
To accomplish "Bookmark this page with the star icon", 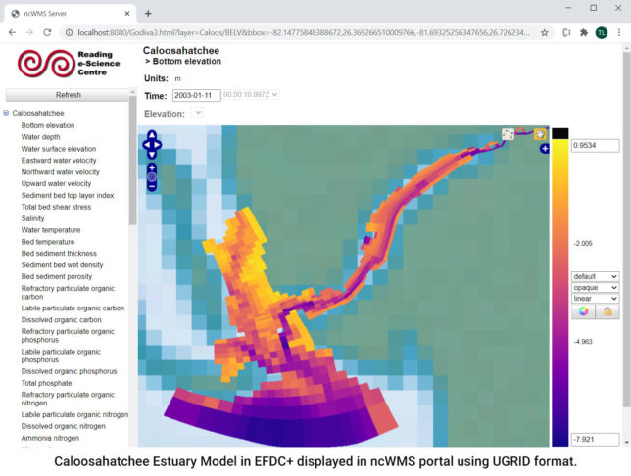I will click(544, 32).
